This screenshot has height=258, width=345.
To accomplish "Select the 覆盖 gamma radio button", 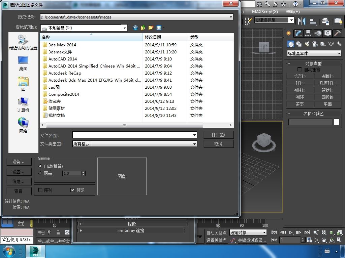I will pos(40,173).
